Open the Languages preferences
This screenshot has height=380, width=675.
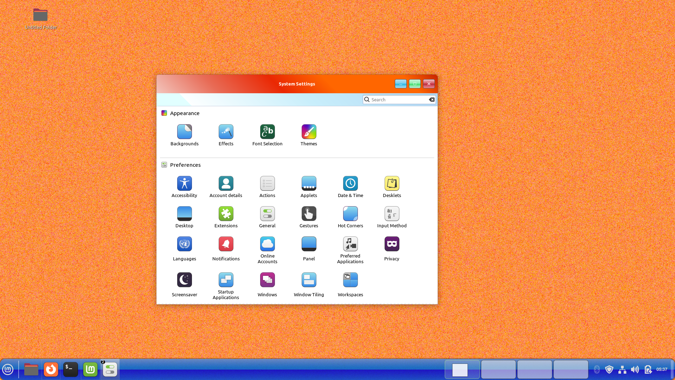(x=184, y=249)
